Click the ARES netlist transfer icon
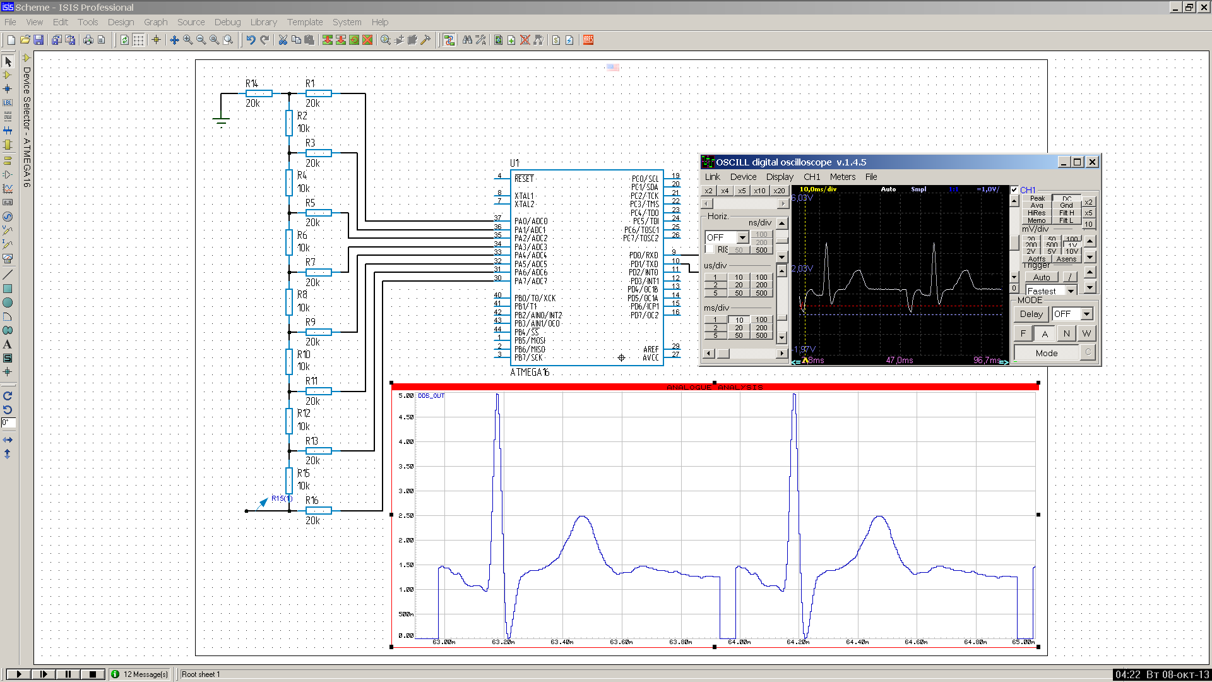The height and width of the screenshot is (682, 1212). (x=588, y=40)
